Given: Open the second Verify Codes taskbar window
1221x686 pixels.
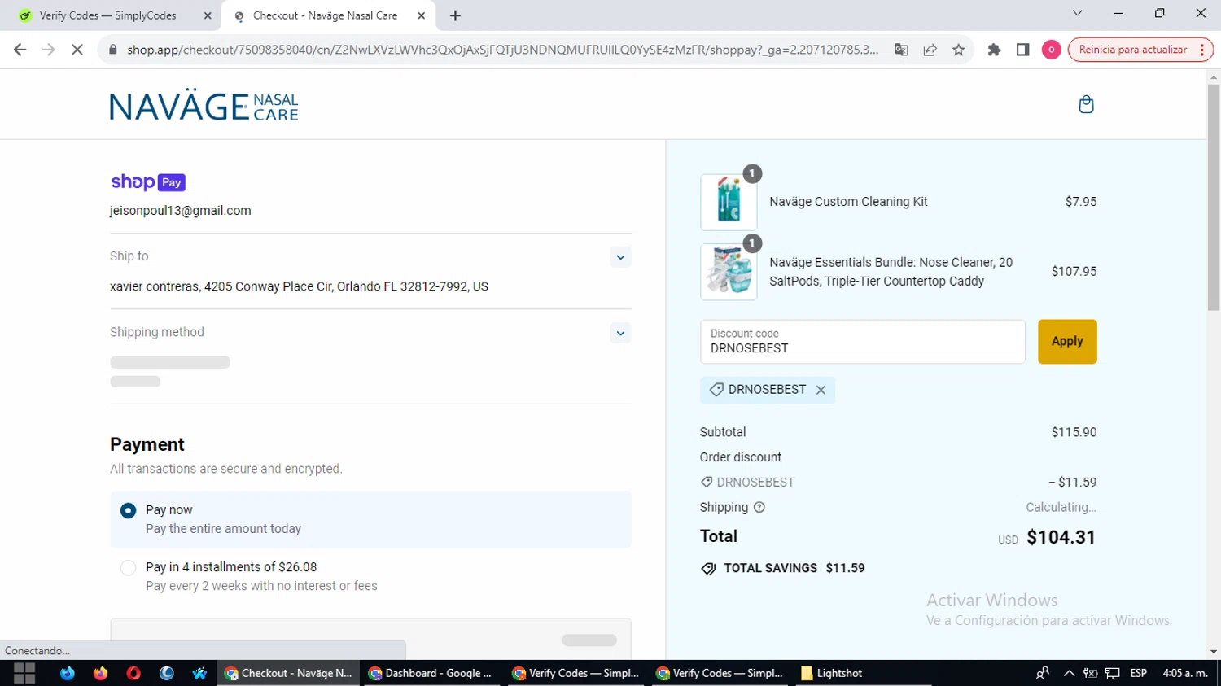Looking at the screenshot, I should pyautogui.click(x=720, y=673).
